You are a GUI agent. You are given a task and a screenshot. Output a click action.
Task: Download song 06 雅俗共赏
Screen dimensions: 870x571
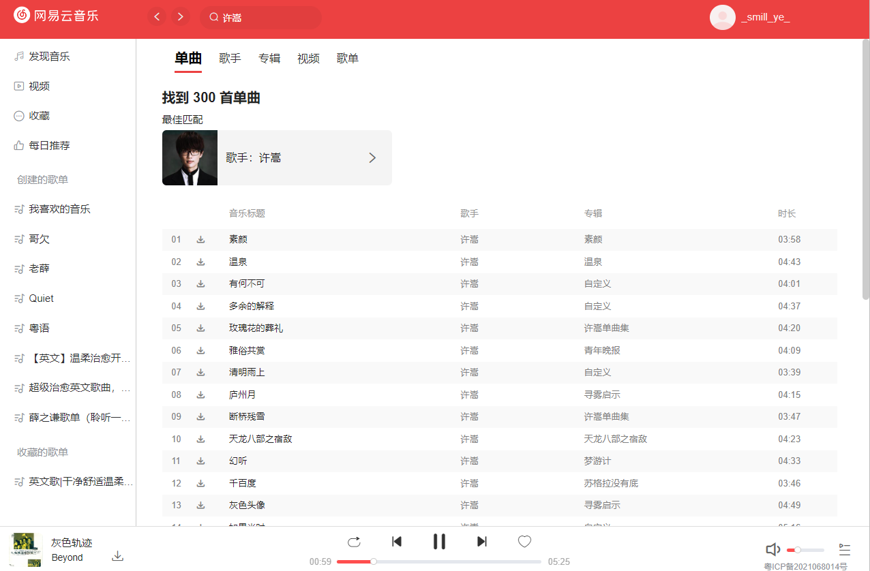(200, 350)
